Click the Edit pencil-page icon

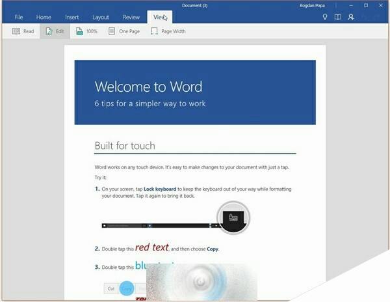click(49, 31)
